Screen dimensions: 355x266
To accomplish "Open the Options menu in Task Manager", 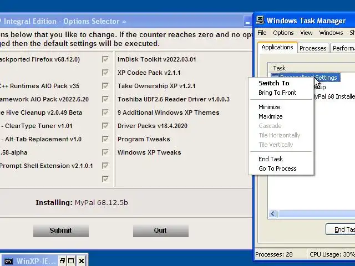I will pos(283,33).
